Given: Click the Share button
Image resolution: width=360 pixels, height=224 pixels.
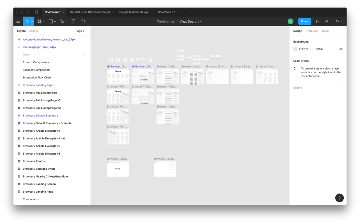Looking at the screenshot, I should tap(304, 21).
